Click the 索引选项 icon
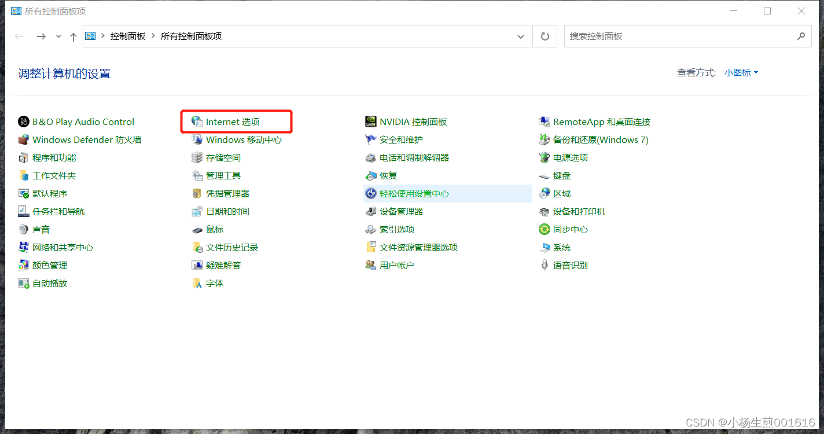 [x=371, y=229]
